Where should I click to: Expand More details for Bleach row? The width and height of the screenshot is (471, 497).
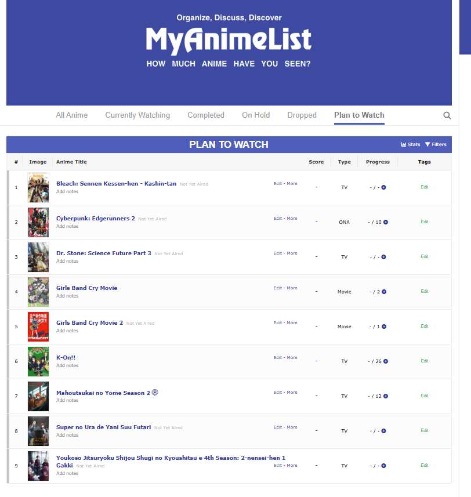point(292,183)
